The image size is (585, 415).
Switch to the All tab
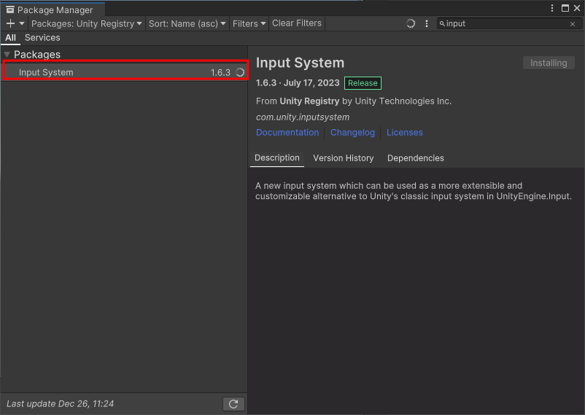(x=10, y=38)
